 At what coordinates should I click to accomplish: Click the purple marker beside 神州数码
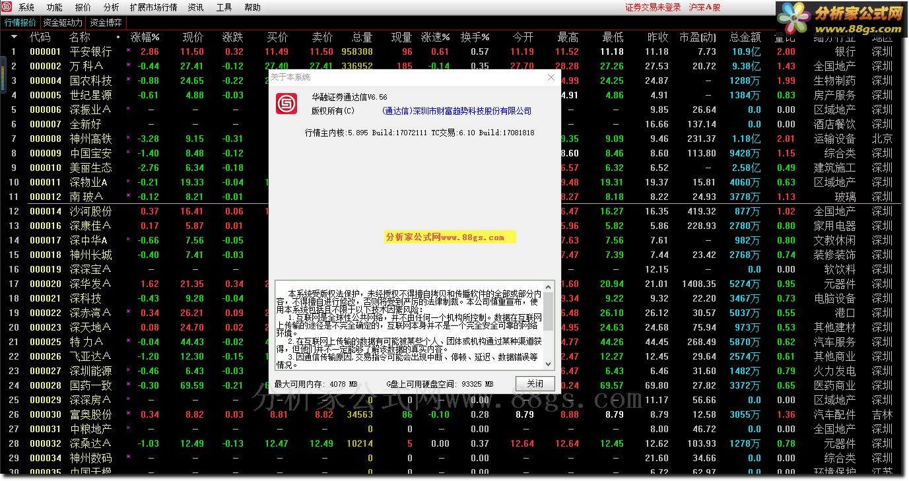(x=128, y=457)
